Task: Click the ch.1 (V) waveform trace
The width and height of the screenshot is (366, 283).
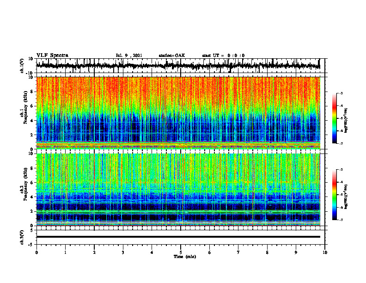Action: tap(178, 66)
